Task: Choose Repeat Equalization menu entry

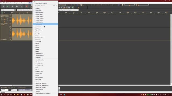Action: [45, 6]
